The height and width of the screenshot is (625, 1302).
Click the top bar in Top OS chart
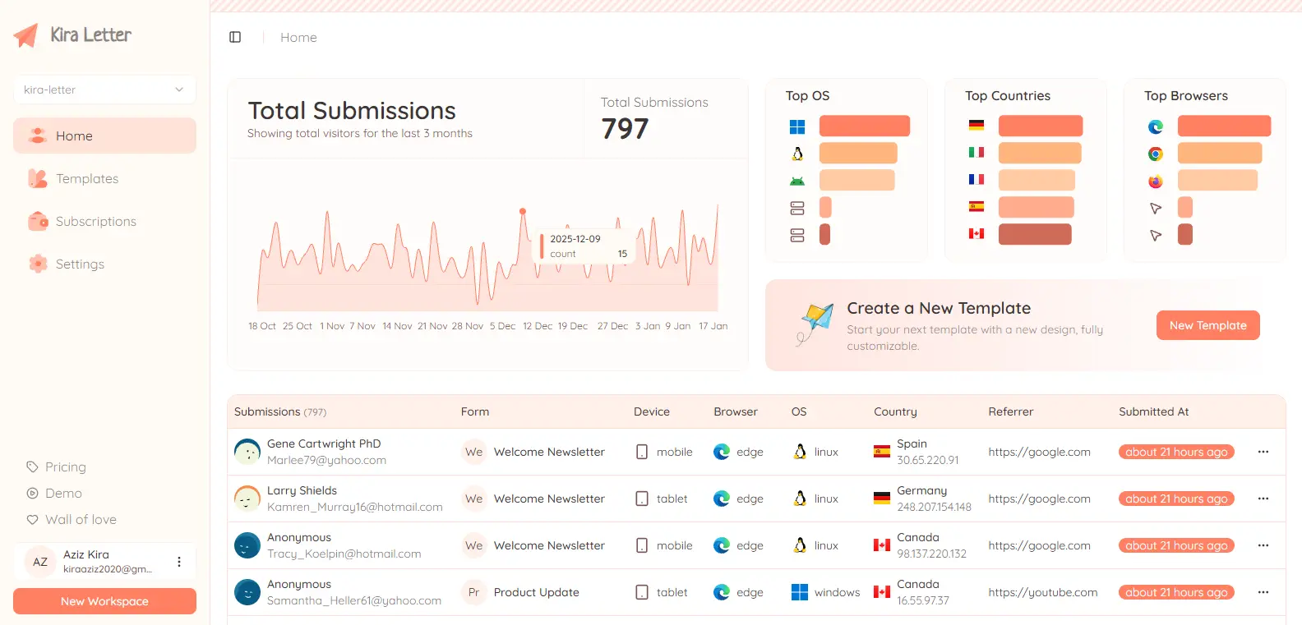pos(864,126)
